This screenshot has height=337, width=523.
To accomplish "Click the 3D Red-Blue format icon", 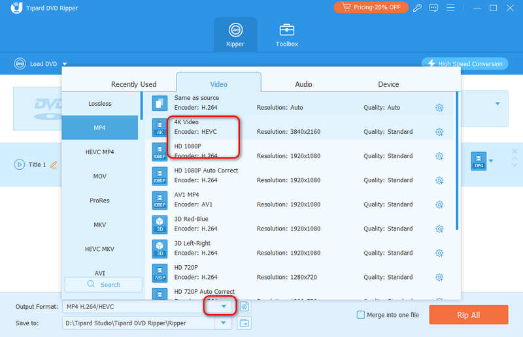I will tap(160, 225).
